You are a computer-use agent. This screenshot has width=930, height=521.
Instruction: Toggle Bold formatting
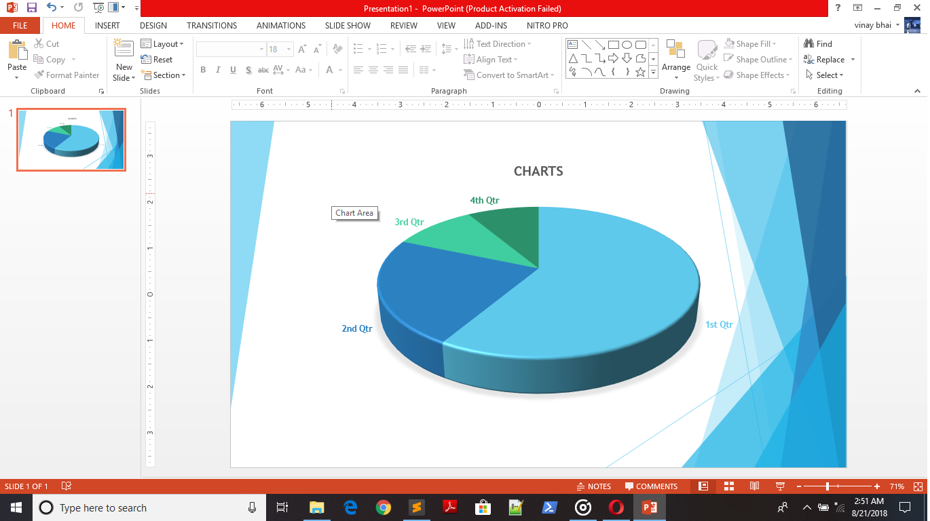203,70
